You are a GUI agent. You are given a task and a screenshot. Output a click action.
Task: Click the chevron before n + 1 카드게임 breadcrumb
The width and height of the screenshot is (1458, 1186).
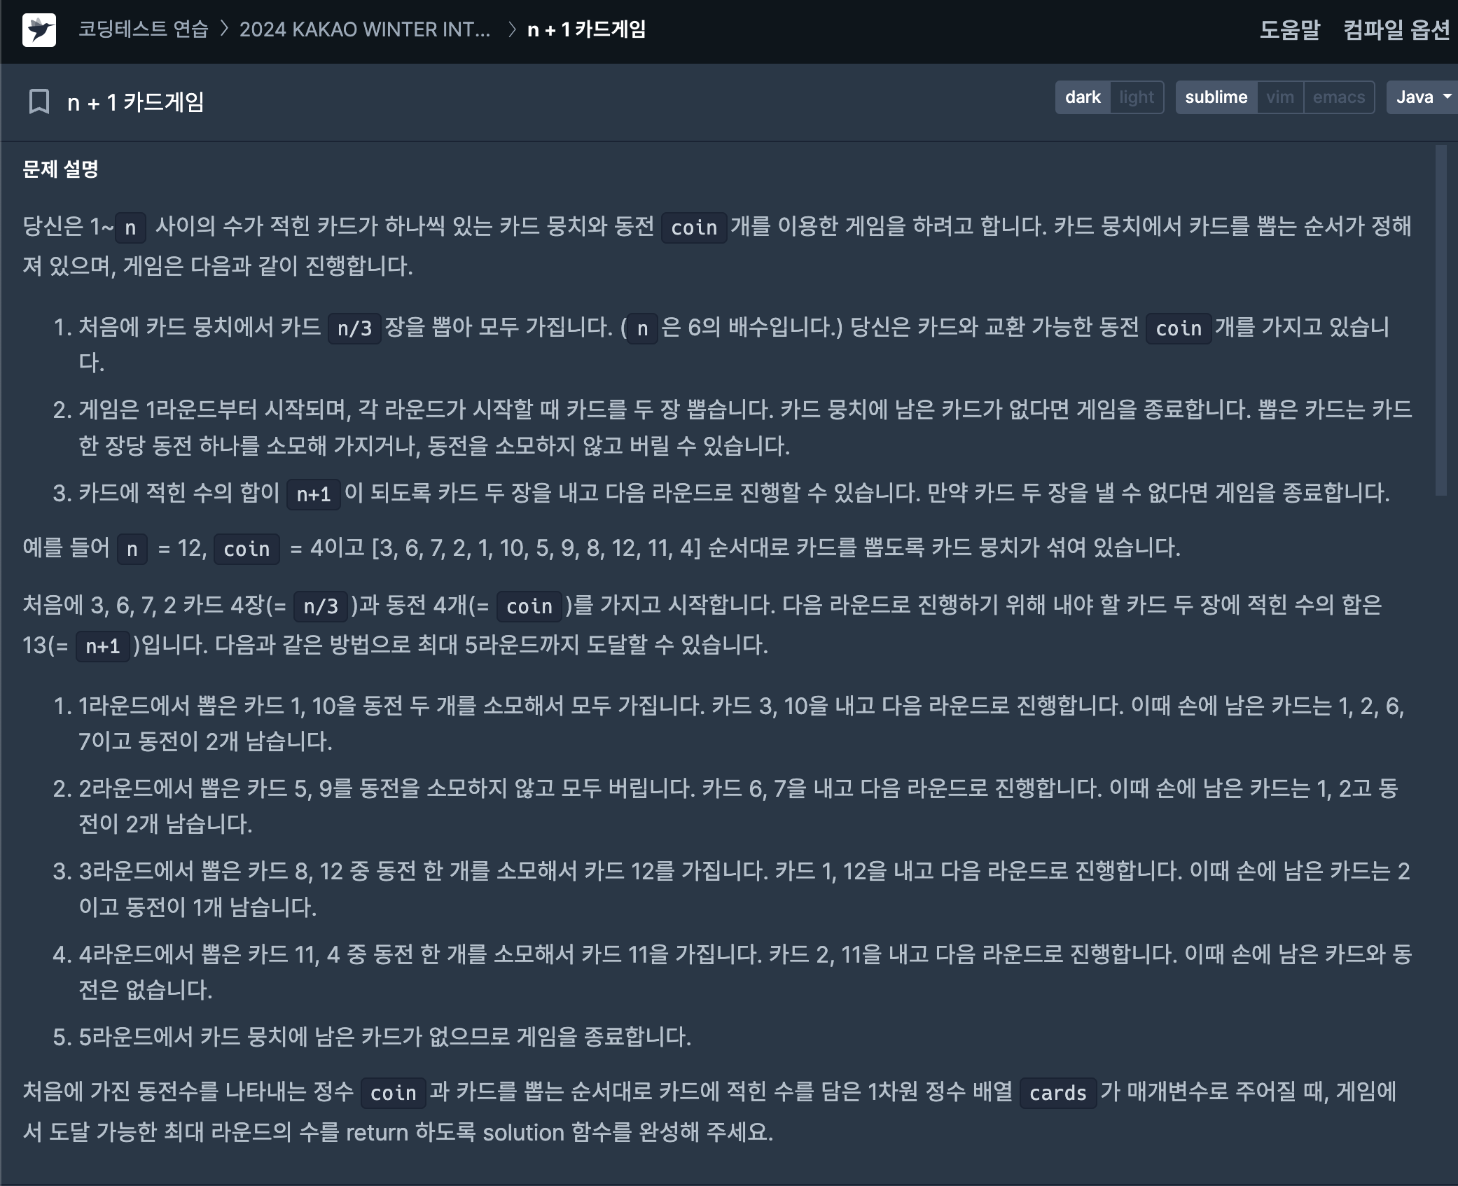point(512,29)
